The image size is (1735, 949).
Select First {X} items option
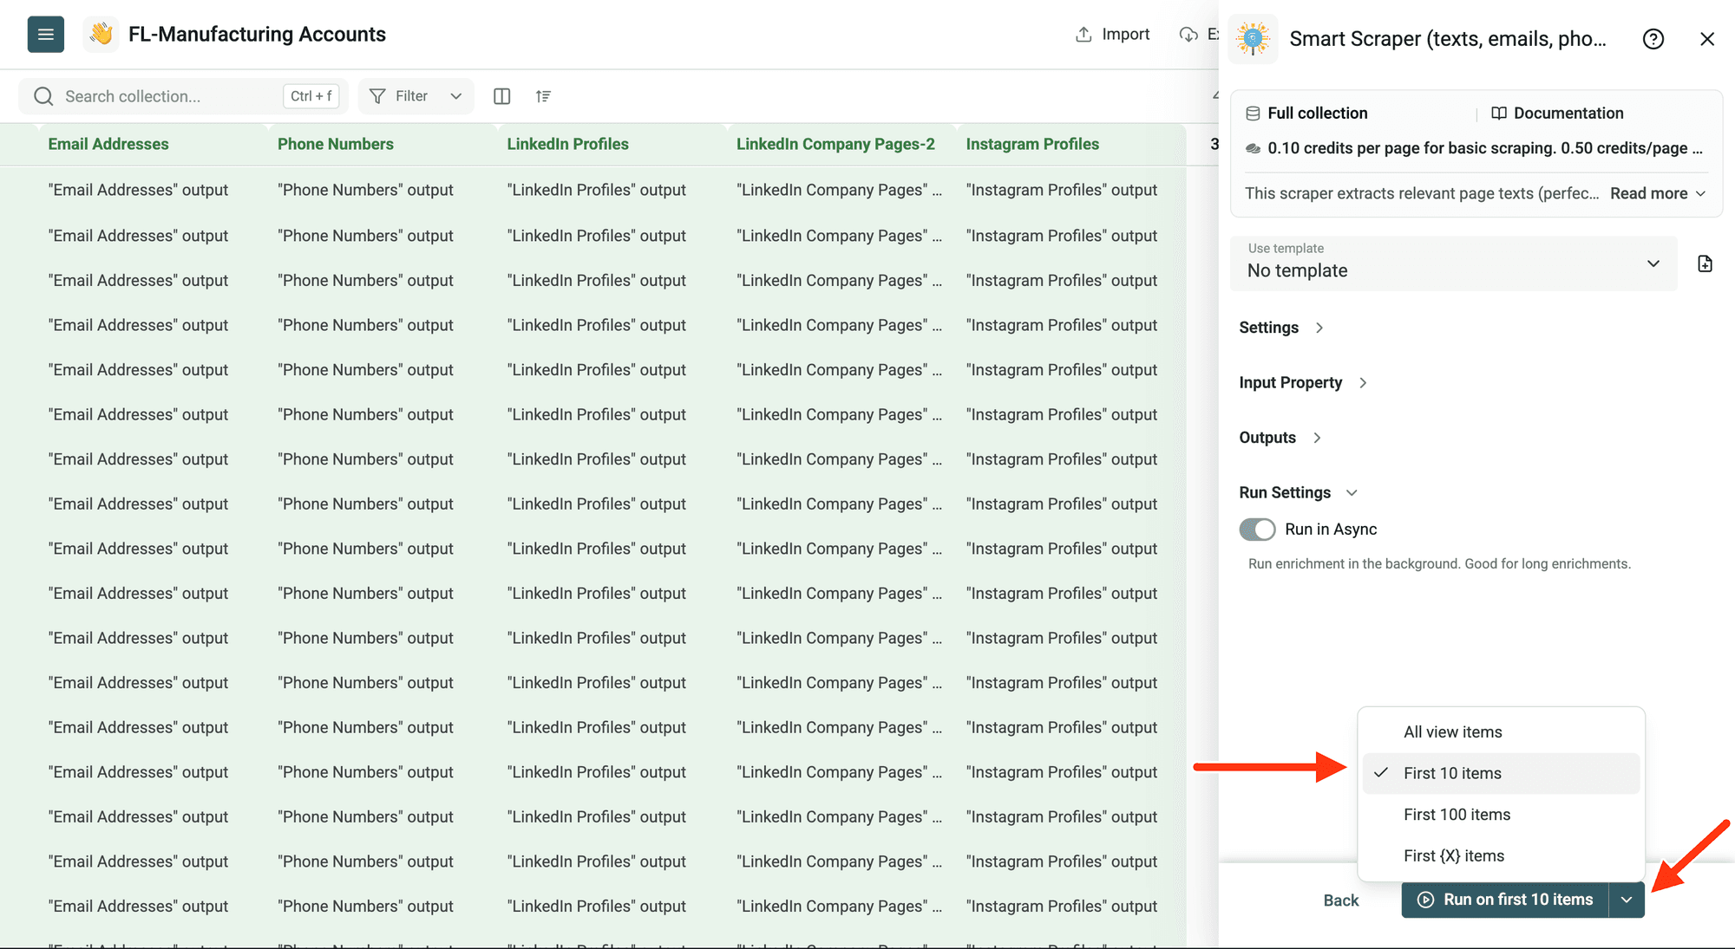[1501, 856]
